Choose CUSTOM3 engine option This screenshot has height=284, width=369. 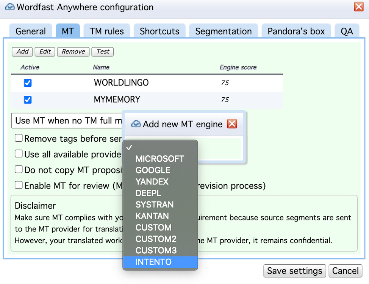point(160,250)
